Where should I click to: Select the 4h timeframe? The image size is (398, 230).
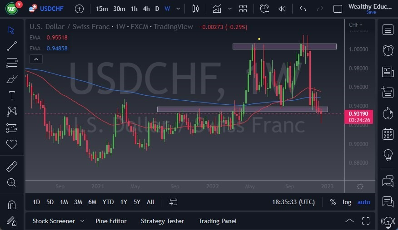tap(146, 9)
